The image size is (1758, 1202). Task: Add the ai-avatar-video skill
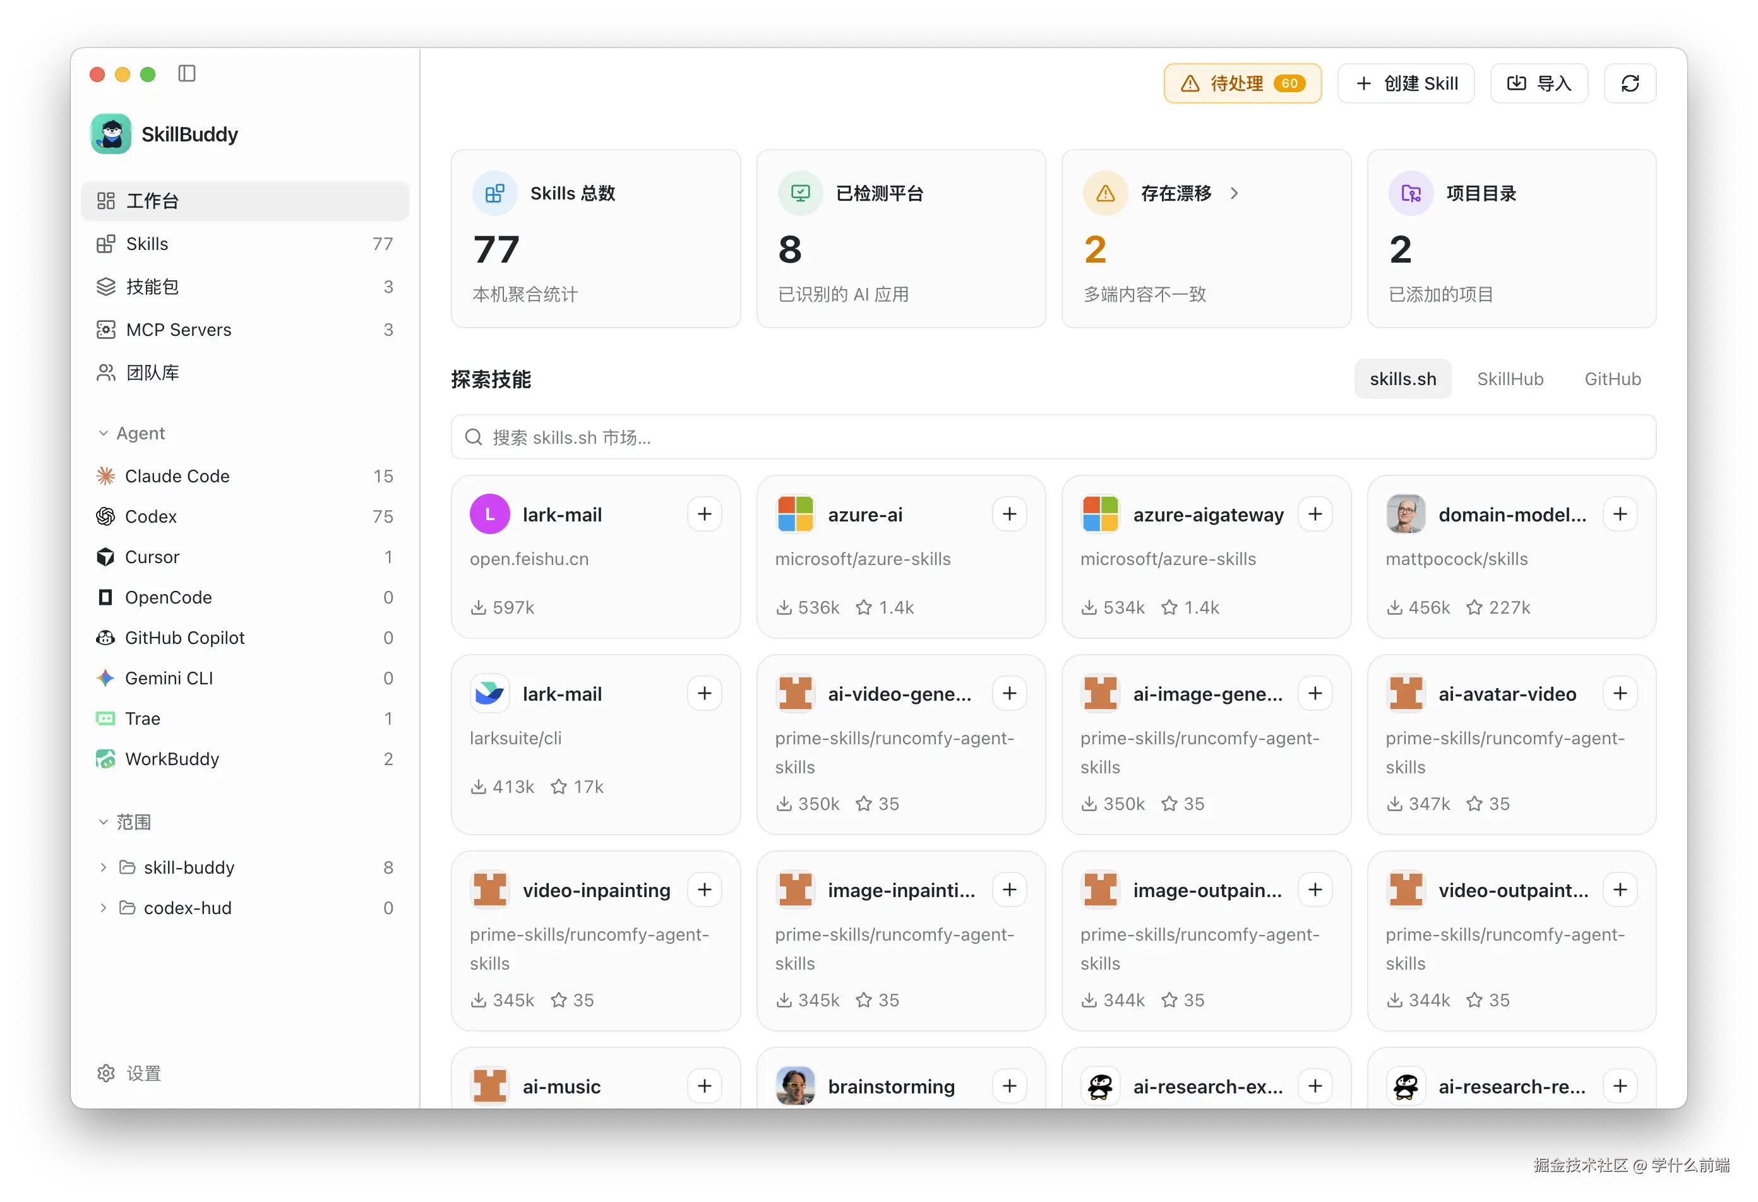1620,694
